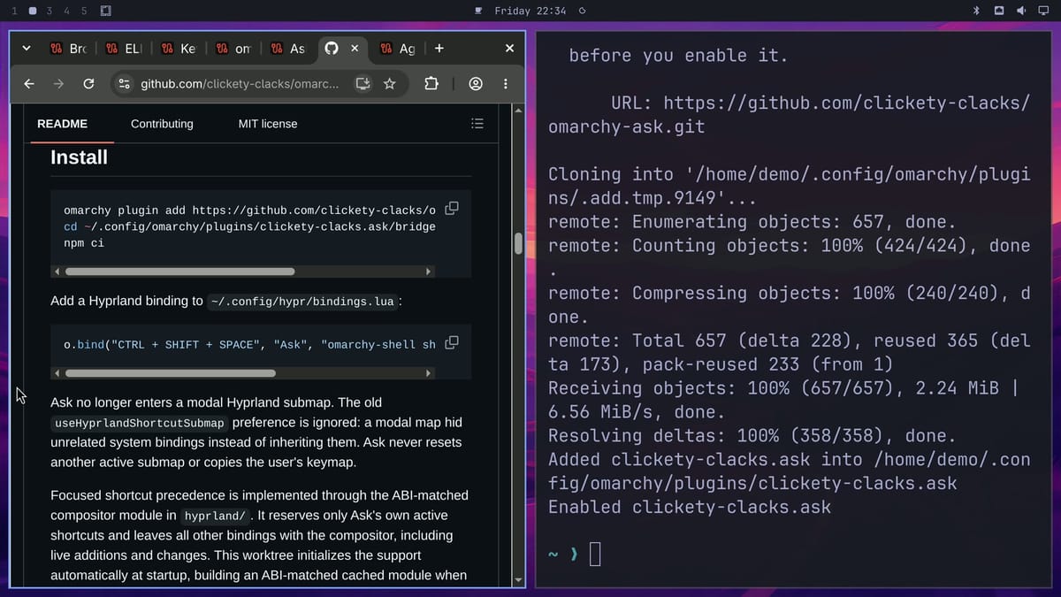1061x597 pixels.
Task: Open the tab search dropdown
Action: pos(26,49)
